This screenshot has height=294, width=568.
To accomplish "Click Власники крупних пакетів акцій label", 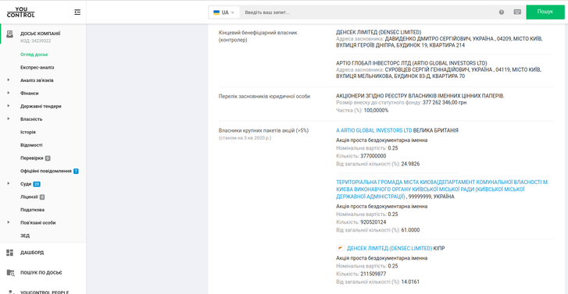I will [x=263, y=130].
